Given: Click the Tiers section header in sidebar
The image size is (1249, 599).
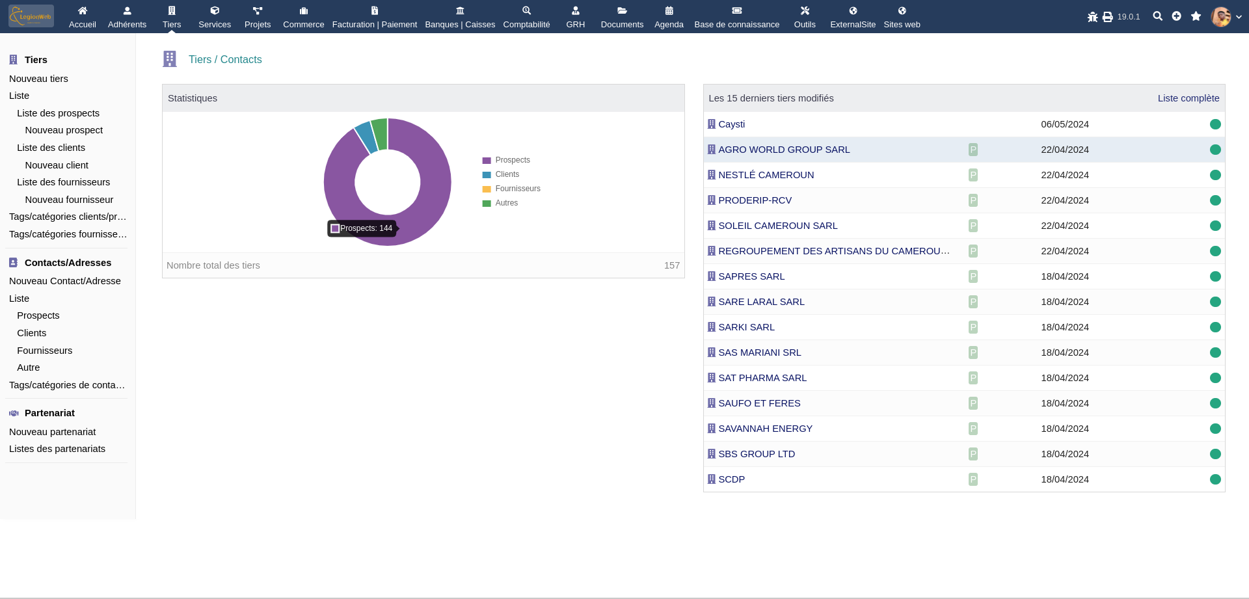Looking at the screenshot, I should (x=36, y=60).
